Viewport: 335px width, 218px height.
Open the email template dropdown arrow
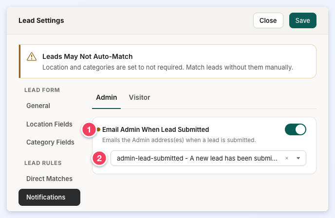click(298, 158)
